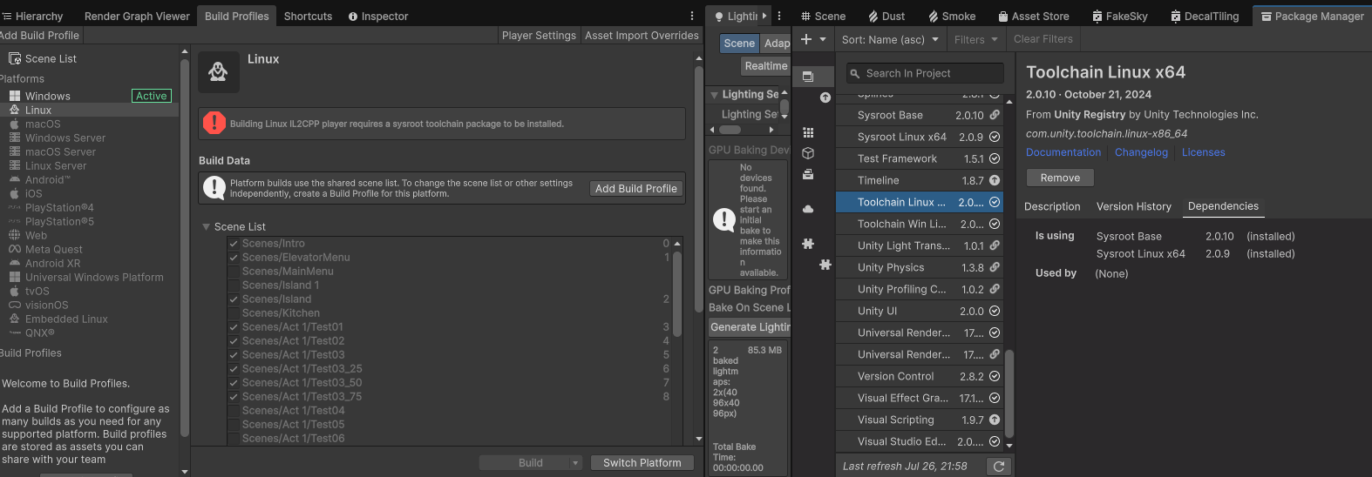The image size is (1372, 477).
Task: Select the Linux penguin platform icon in sidebar
Action: pyautogui.click(x=15, y=111)
